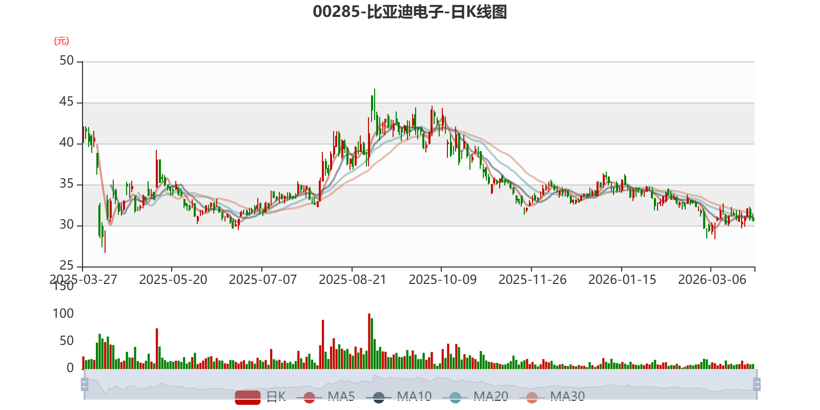Select the 2025-05-20 date axis label
This screenshot has height=410, width=820.
click(173, 279)
